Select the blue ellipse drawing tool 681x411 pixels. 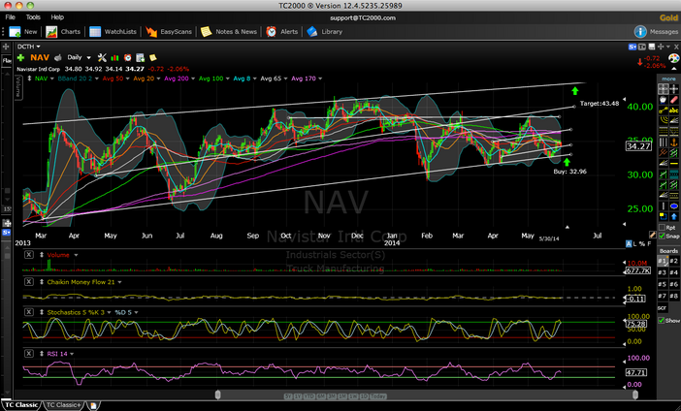(674, 205)
